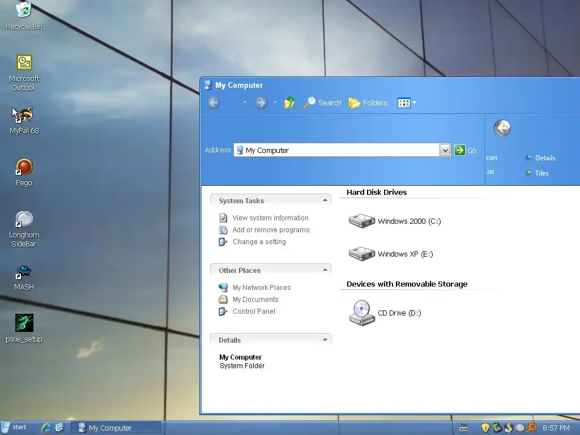The height and width of the screenshot is (435, 580).
Task: Open the Search pane
Action: 322,103
